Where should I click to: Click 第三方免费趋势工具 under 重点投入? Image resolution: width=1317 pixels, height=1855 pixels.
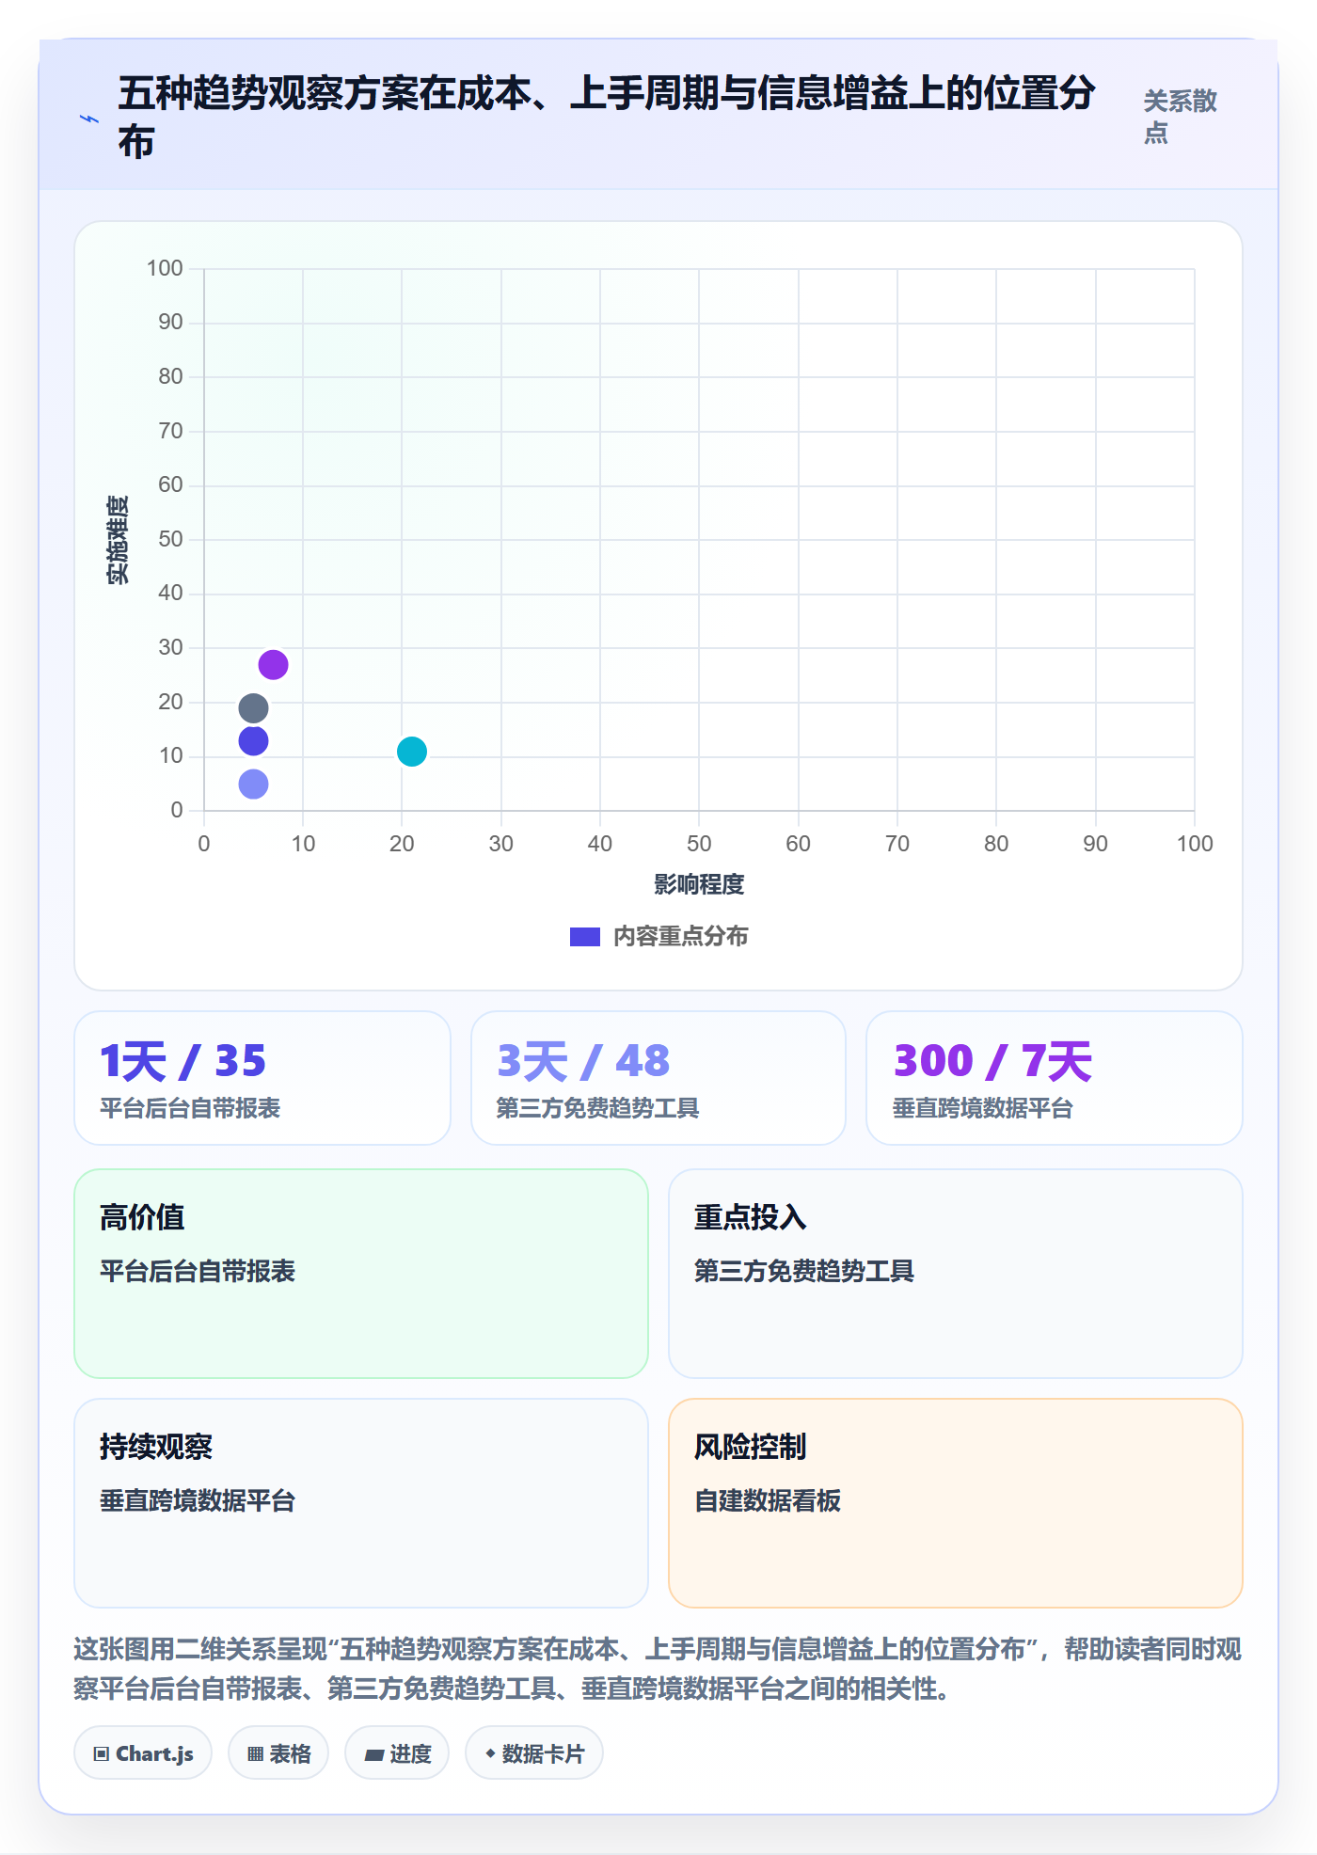804,1272
